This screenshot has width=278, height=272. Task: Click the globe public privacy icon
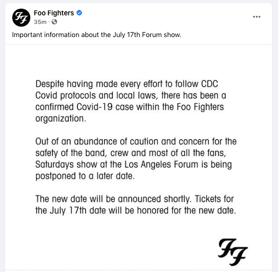[x=55, y=22]
